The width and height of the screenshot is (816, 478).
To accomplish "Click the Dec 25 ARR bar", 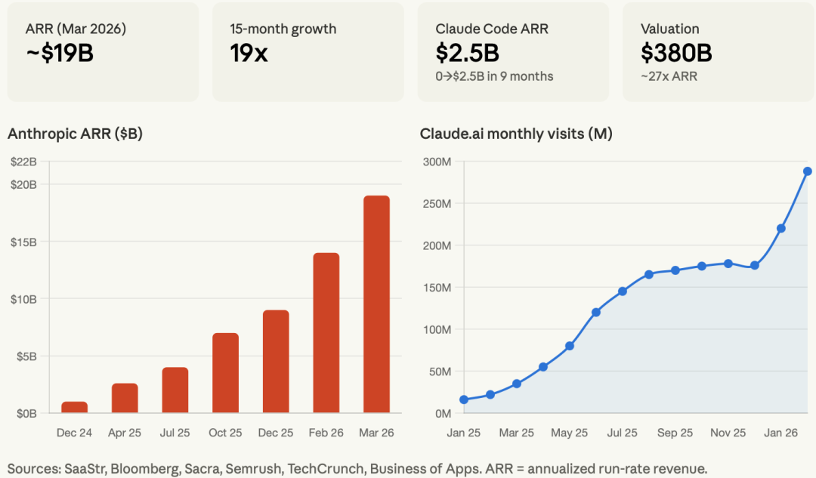I will 276,362.
